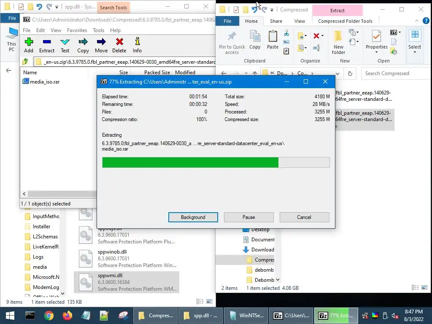Switch to details view in Compressed window
The image size is (432, 324).
click(415, 288)
